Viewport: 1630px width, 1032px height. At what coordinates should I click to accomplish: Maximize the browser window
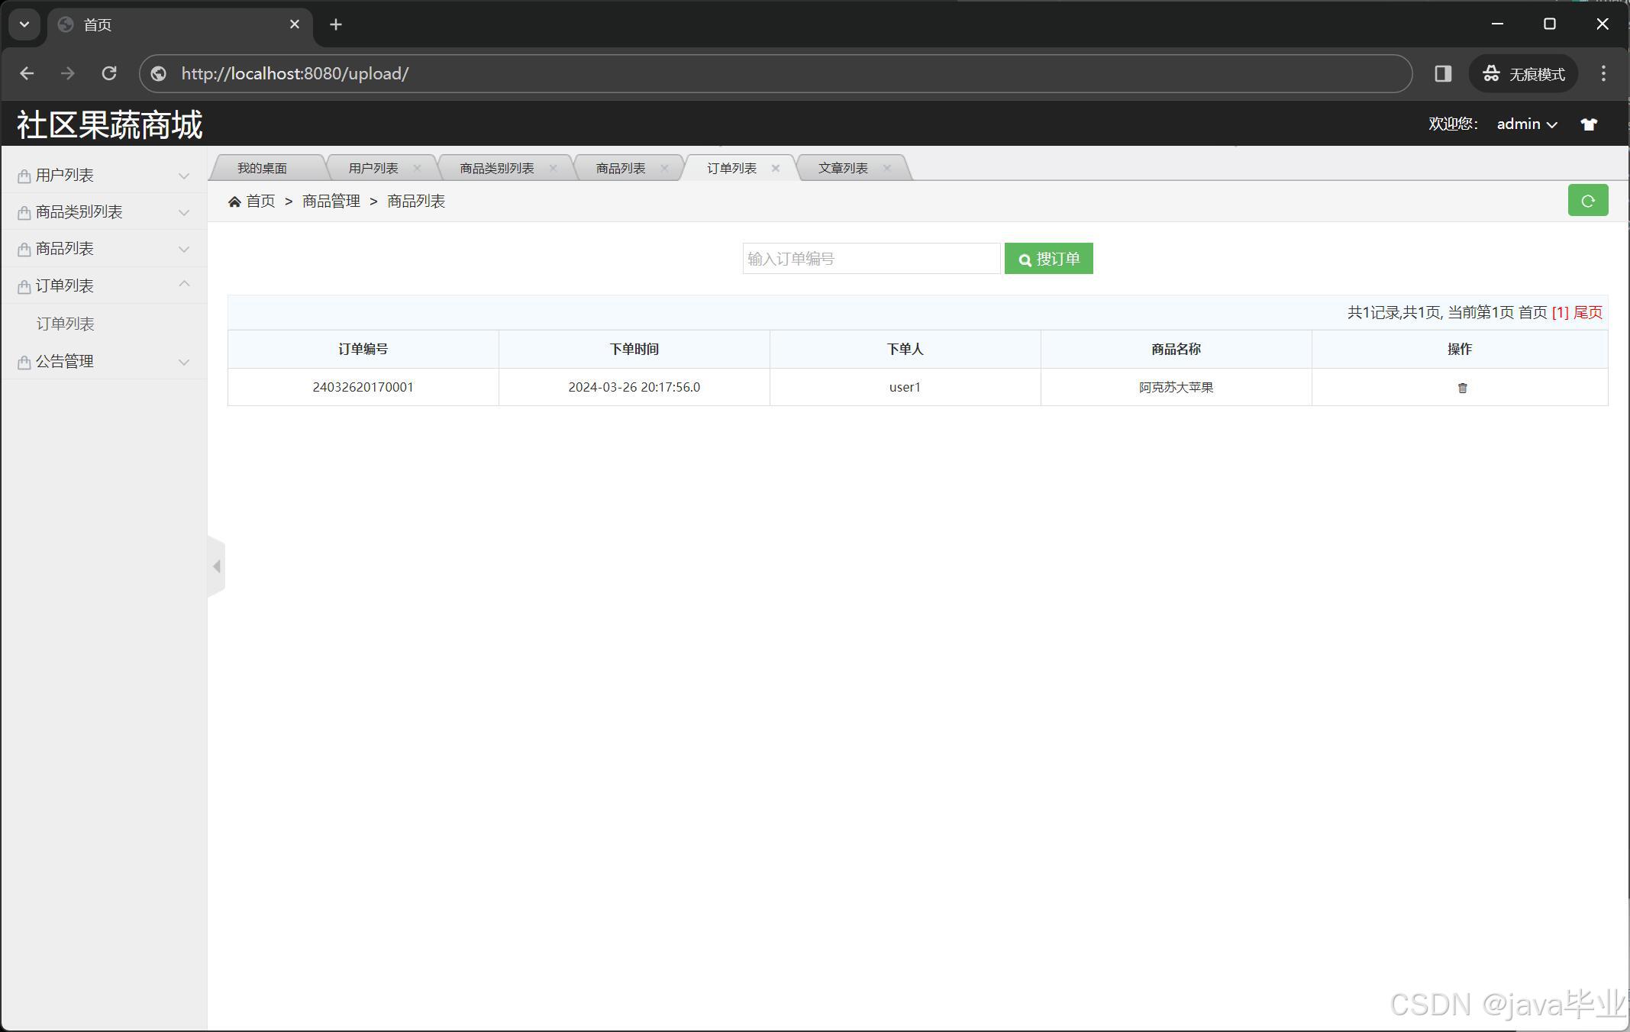point(1550,24)
